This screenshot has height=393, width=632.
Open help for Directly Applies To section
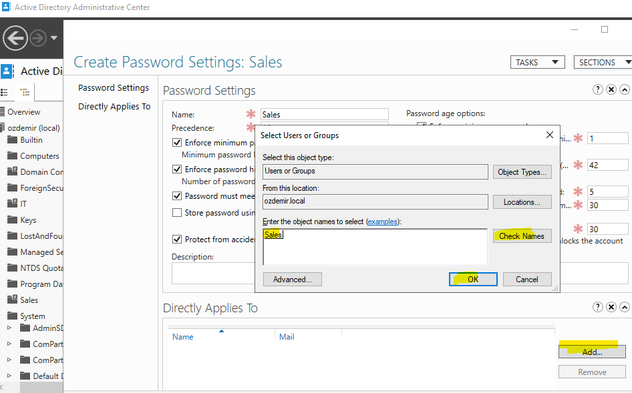point(598,308)
